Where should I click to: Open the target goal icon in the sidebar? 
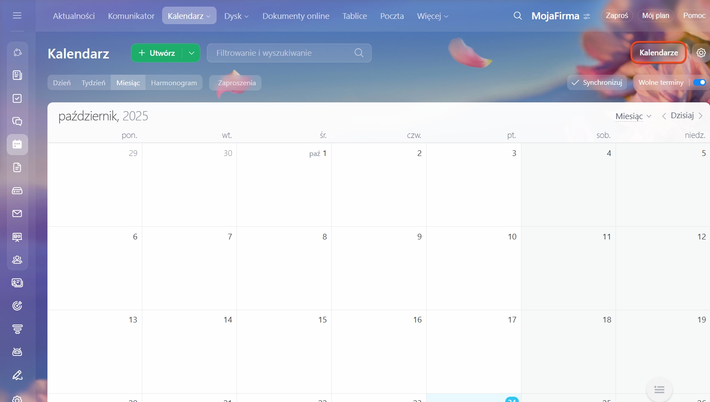click(17, 306)
